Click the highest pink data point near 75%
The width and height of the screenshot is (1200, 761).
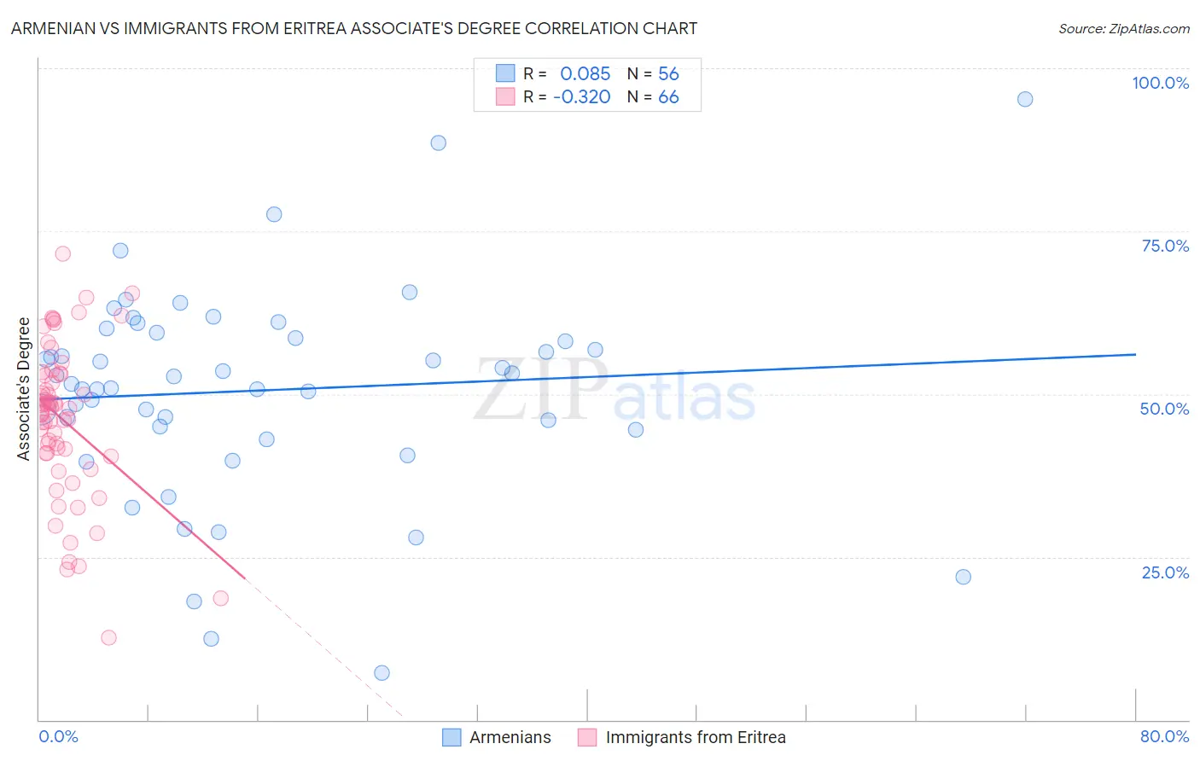[62, 253]
